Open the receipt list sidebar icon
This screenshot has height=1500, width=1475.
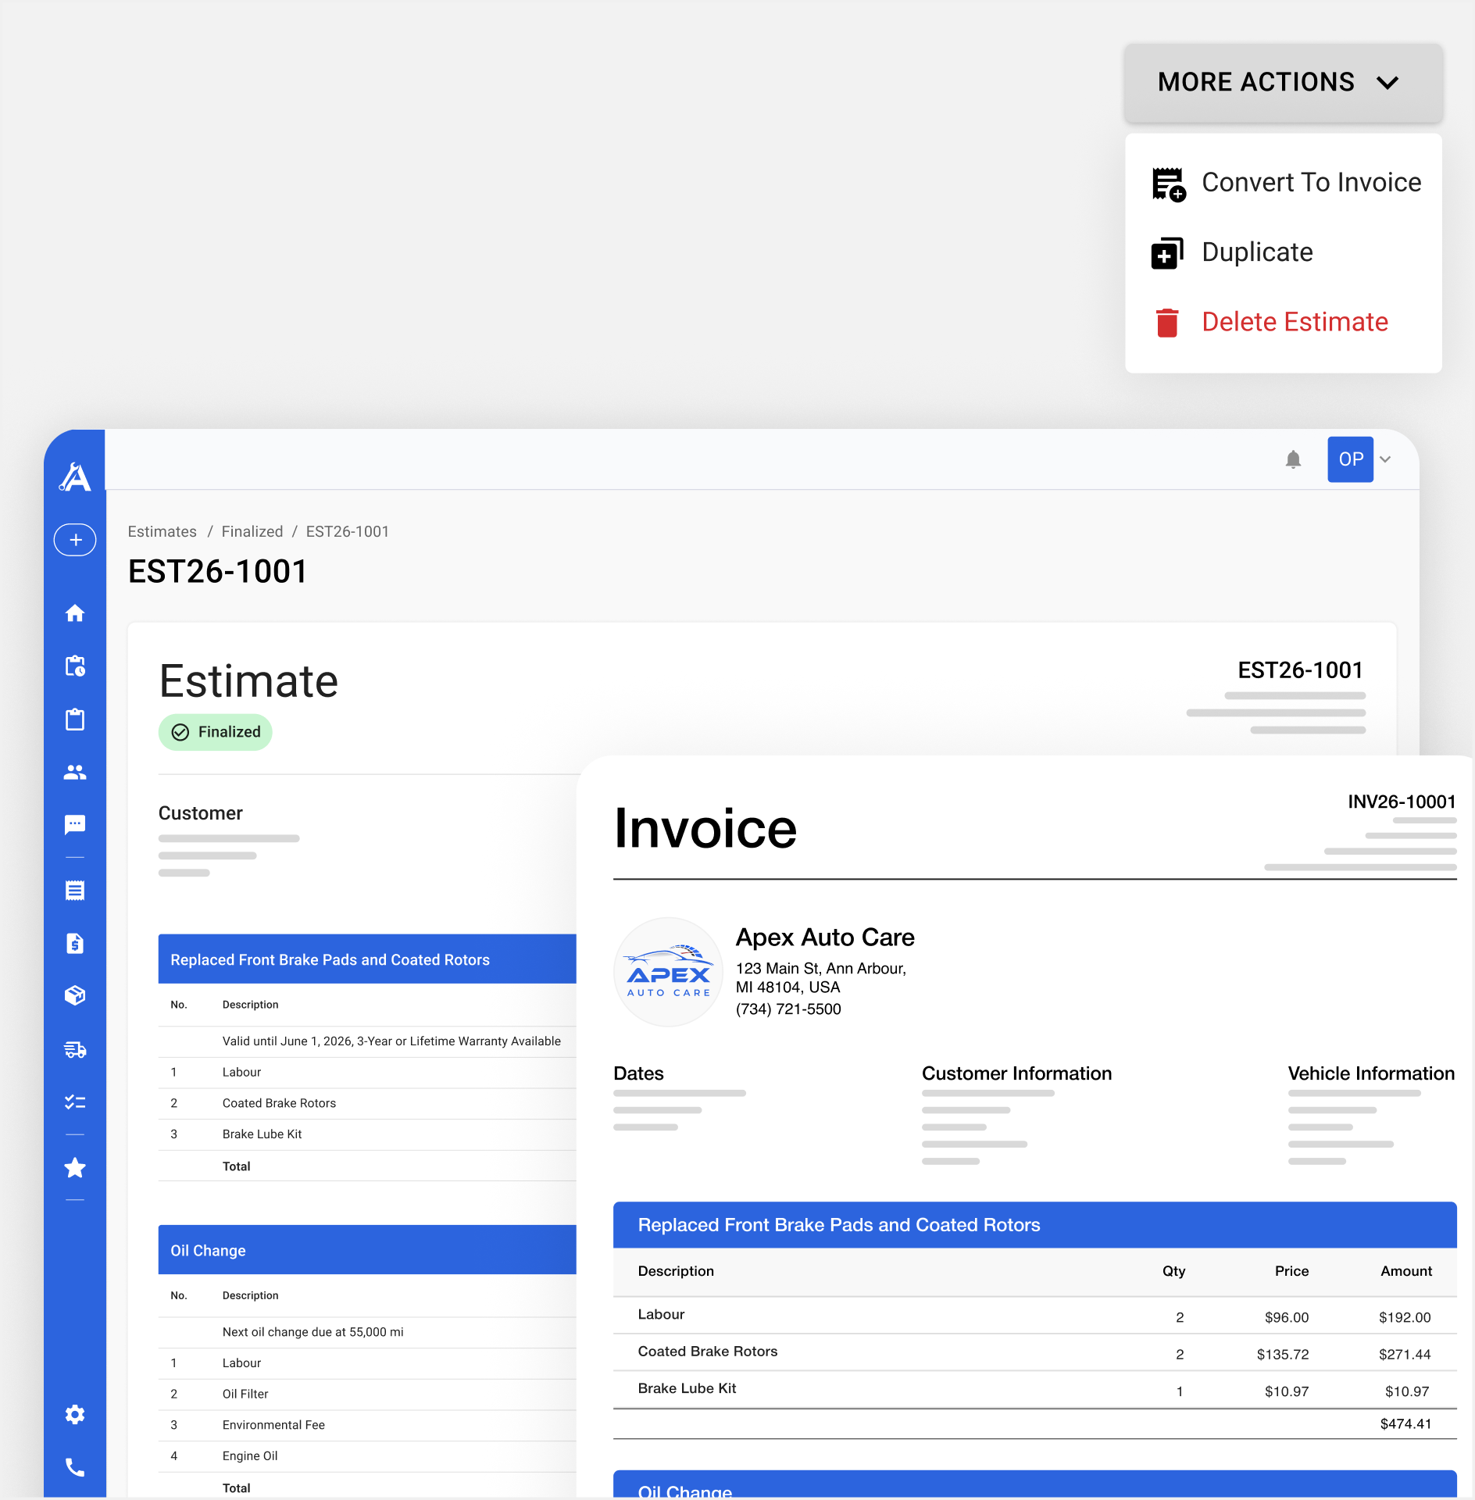point(75,891)
